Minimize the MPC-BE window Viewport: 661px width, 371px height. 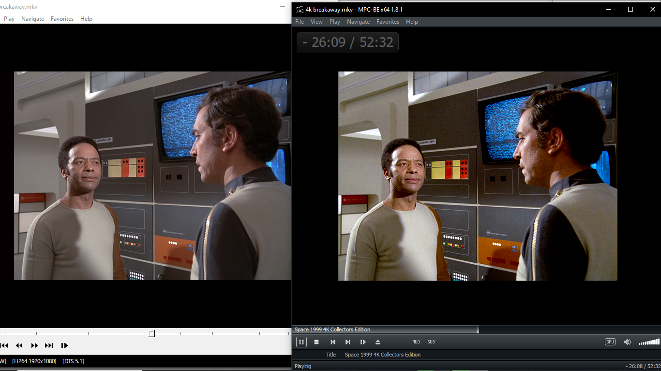[608, 9]
